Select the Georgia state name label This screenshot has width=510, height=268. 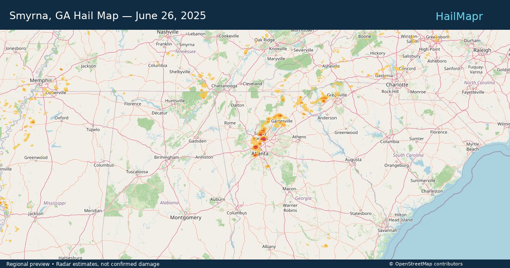click(x=303, y=198)
